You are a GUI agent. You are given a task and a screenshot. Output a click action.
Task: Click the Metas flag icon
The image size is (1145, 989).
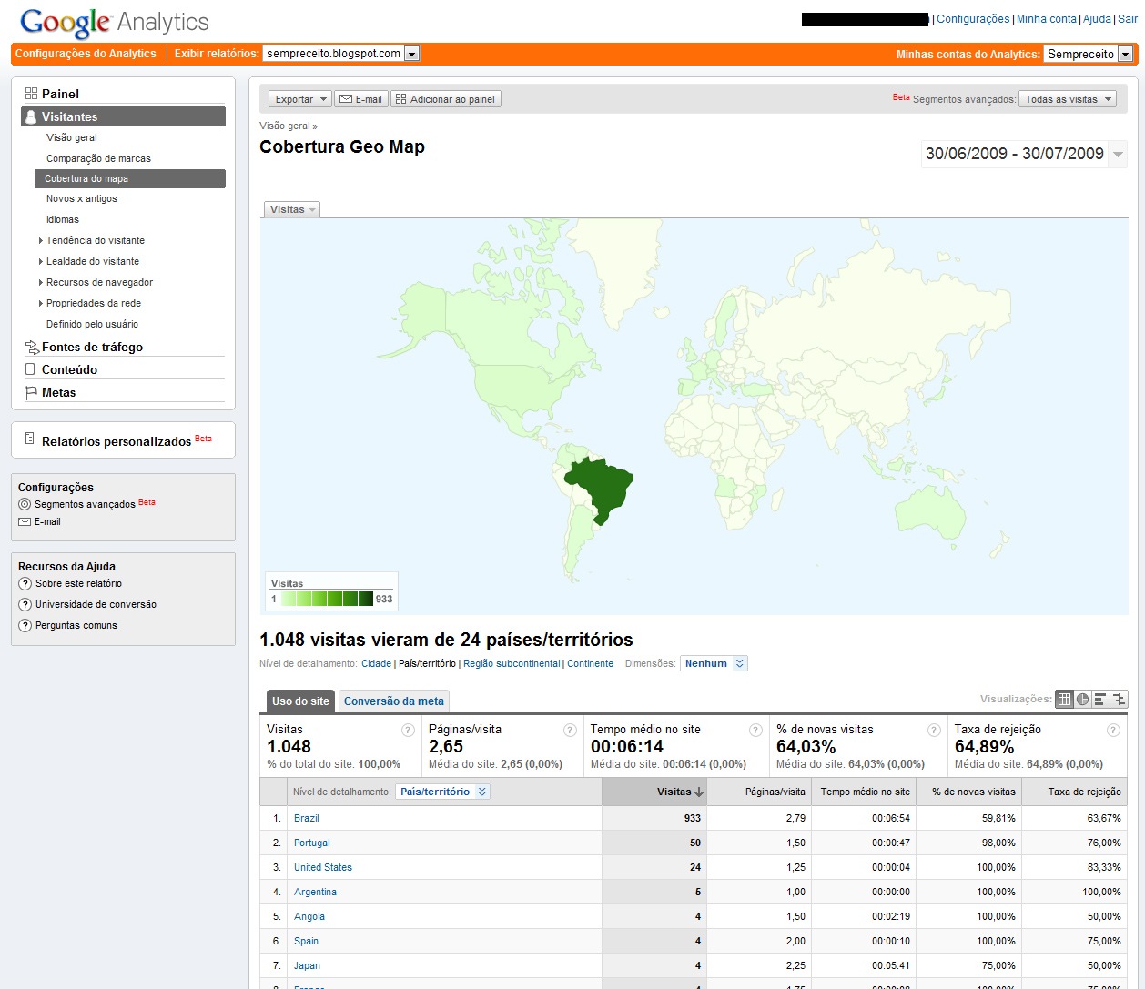31,392
